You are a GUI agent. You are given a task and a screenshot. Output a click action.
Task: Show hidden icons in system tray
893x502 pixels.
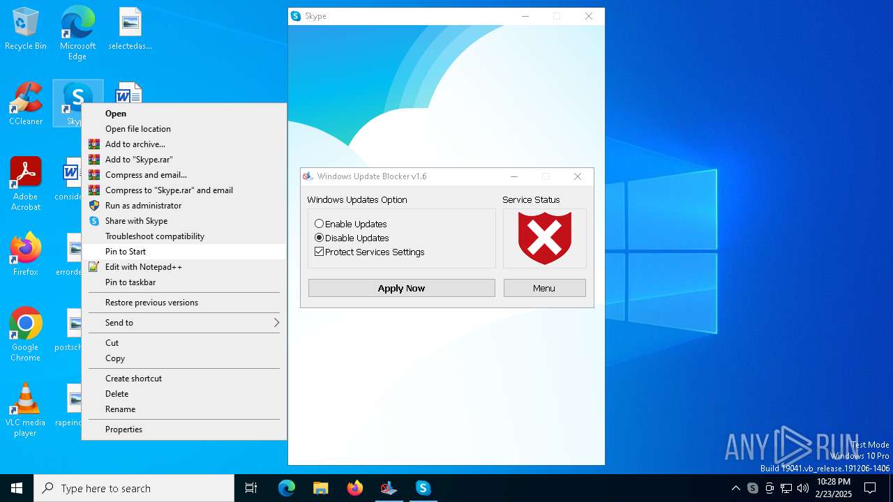click(x=736, y=488)
